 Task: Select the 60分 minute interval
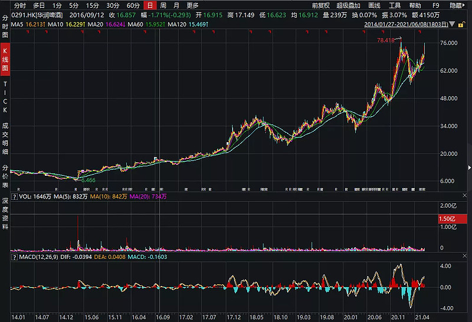click(133, 5)
